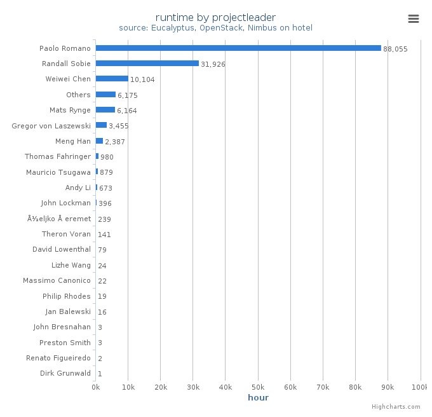
Task: Select the 'Thomas Fahringer' axis label
Action: pos(58,156)
